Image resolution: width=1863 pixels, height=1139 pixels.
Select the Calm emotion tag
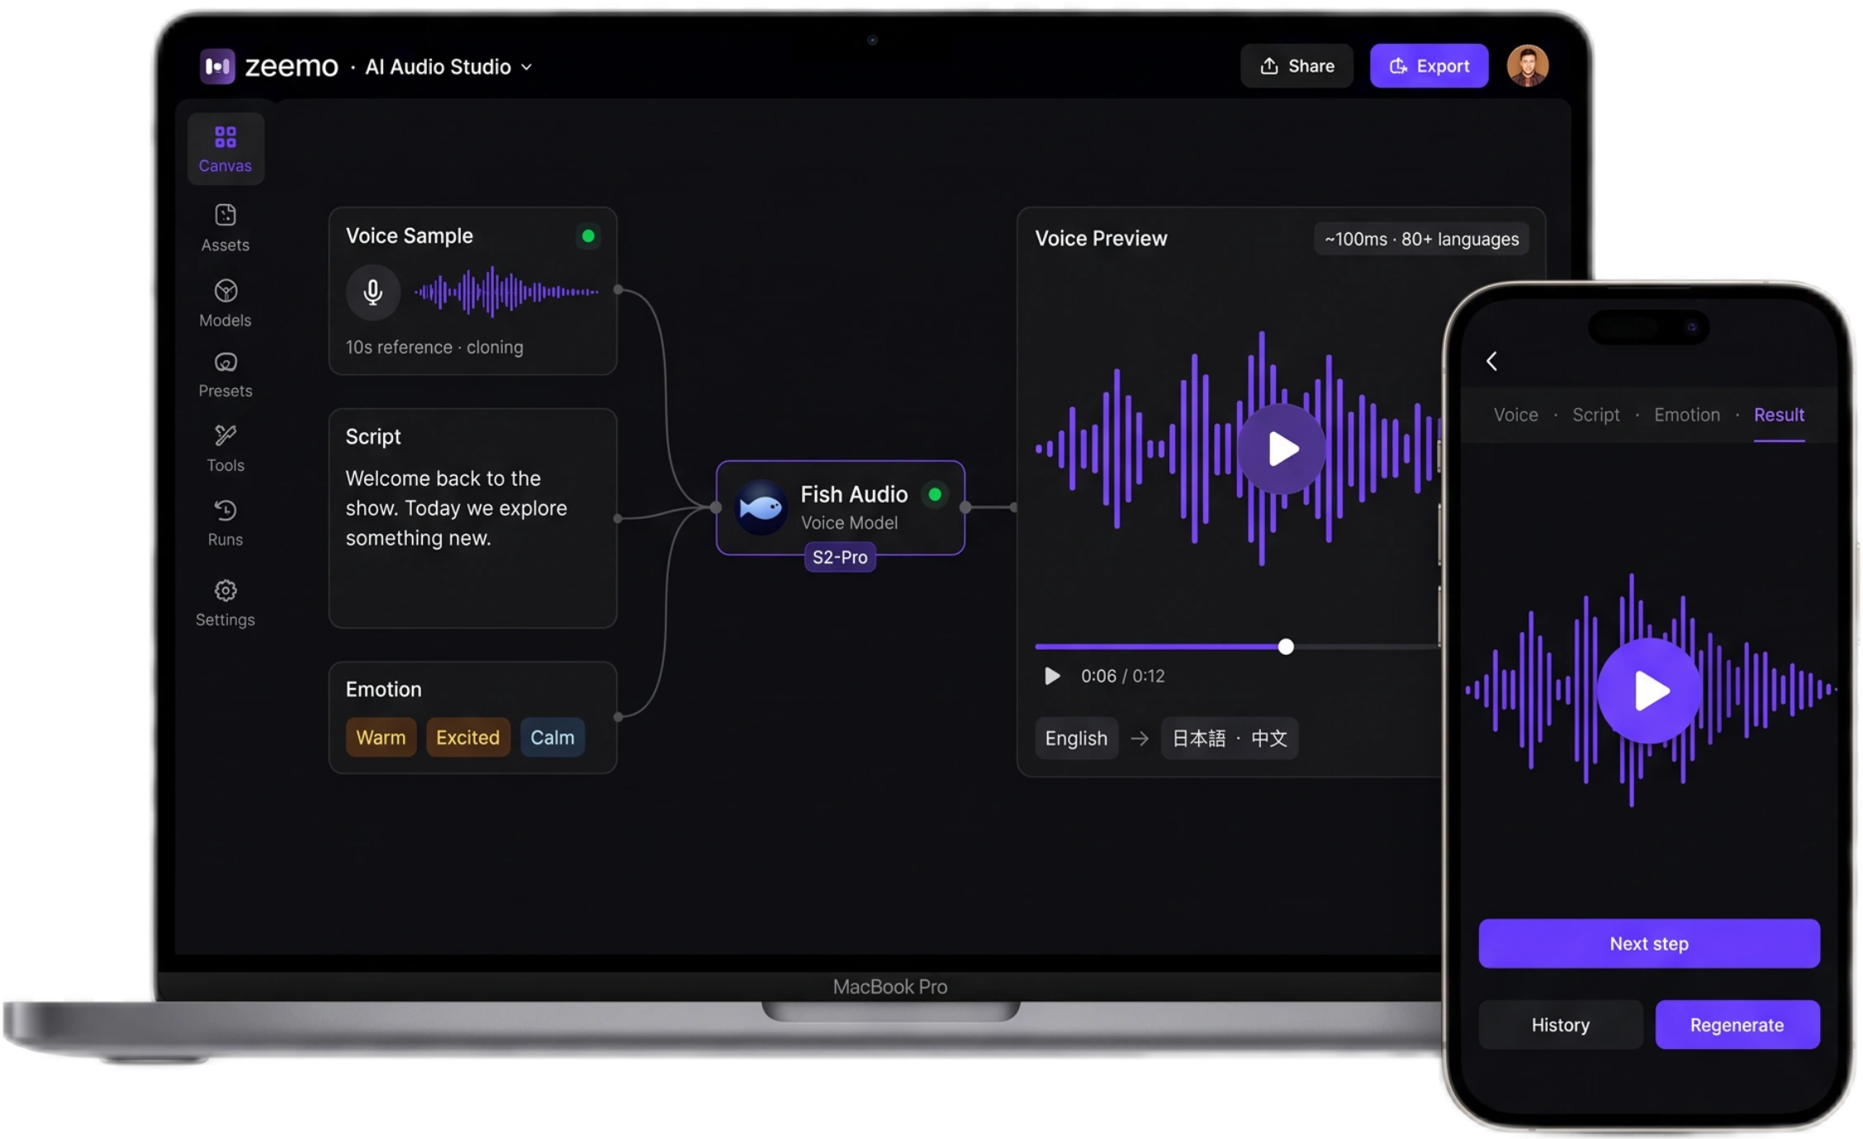pyautogui.click(x=552, y=737)
